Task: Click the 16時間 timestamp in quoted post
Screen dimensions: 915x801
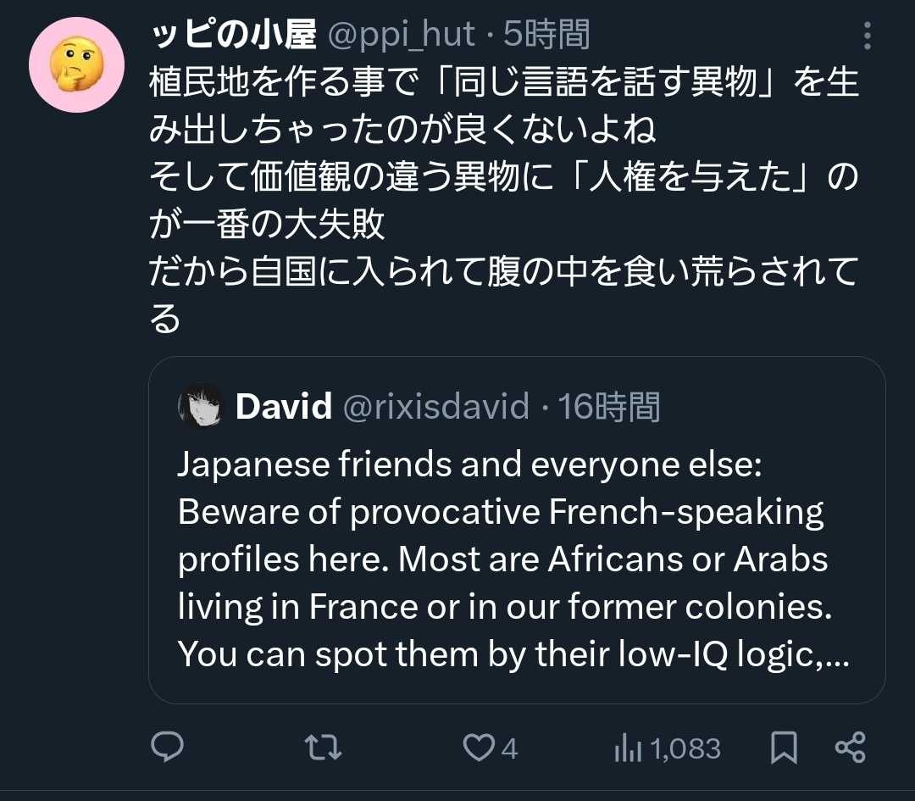Action: 609,407
